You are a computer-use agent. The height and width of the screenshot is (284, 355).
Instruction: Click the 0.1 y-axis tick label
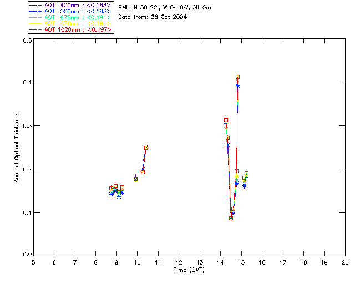pyautogui.click(x=27, y=213)
